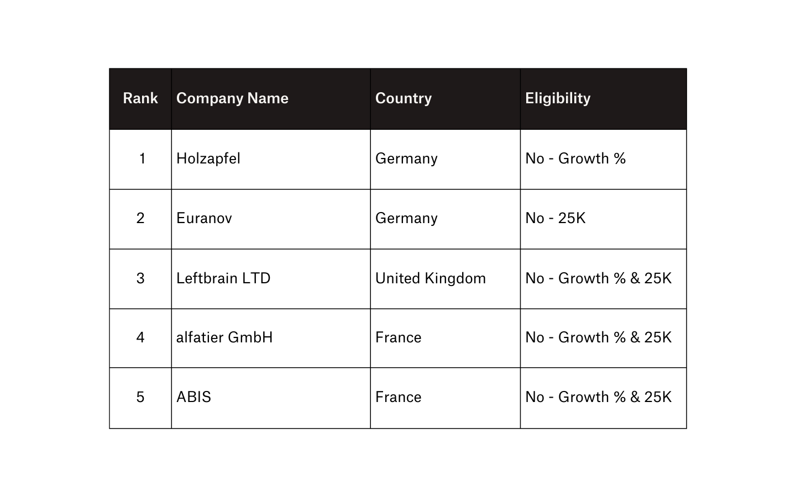Click Germany in the Holzapfel row
Viewport: 796px width, 497px height.
[406, 158]
